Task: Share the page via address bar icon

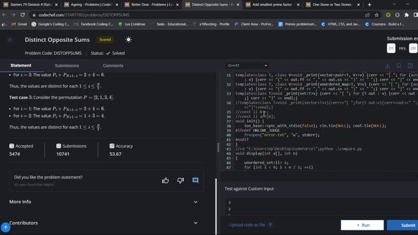Action: (367, 15)
